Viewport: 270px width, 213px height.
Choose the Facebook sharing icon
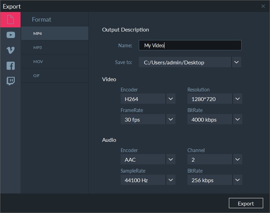(11, 66)
